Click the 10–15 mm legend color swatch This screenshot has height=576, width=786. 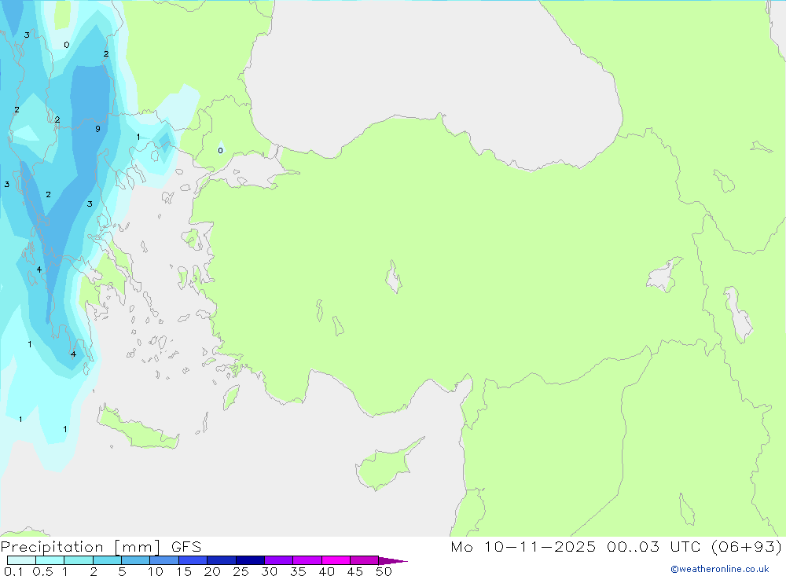click(x=164, y=560)
